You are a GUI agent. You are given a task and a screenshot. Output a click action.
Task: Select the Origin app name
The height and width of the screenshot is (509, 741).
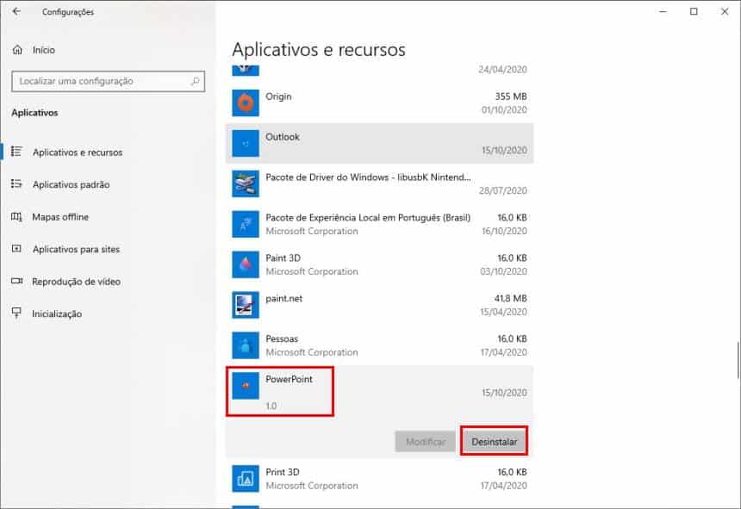[x=278, y=96]
